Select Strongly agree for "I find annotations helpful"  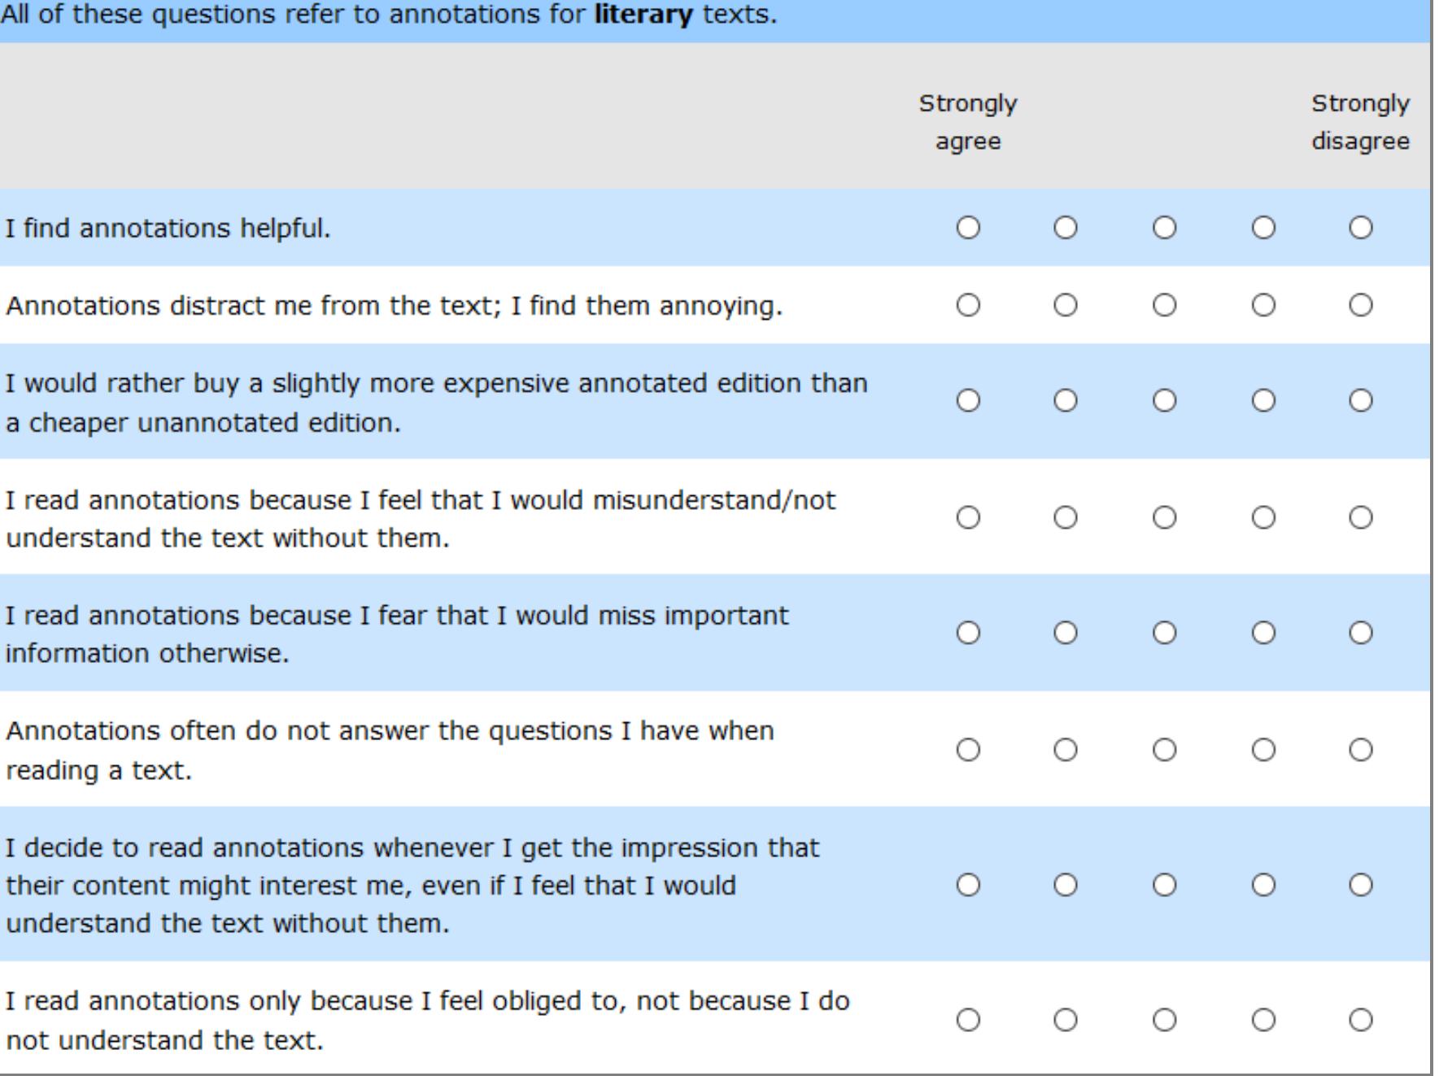click(968, 228)
